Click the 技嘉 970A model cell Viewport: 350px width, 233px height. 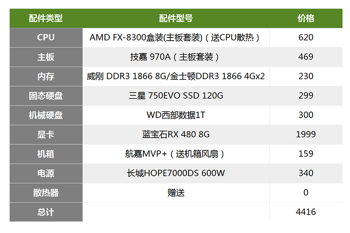point(175,57)
